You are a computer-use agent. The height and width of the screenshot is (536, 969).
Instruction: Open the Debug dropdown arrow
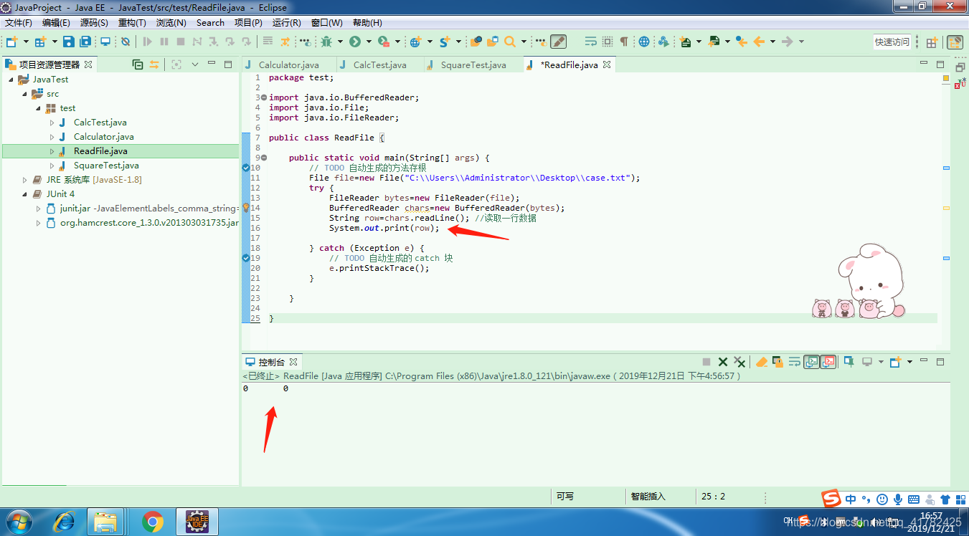(x=340, y=42)
